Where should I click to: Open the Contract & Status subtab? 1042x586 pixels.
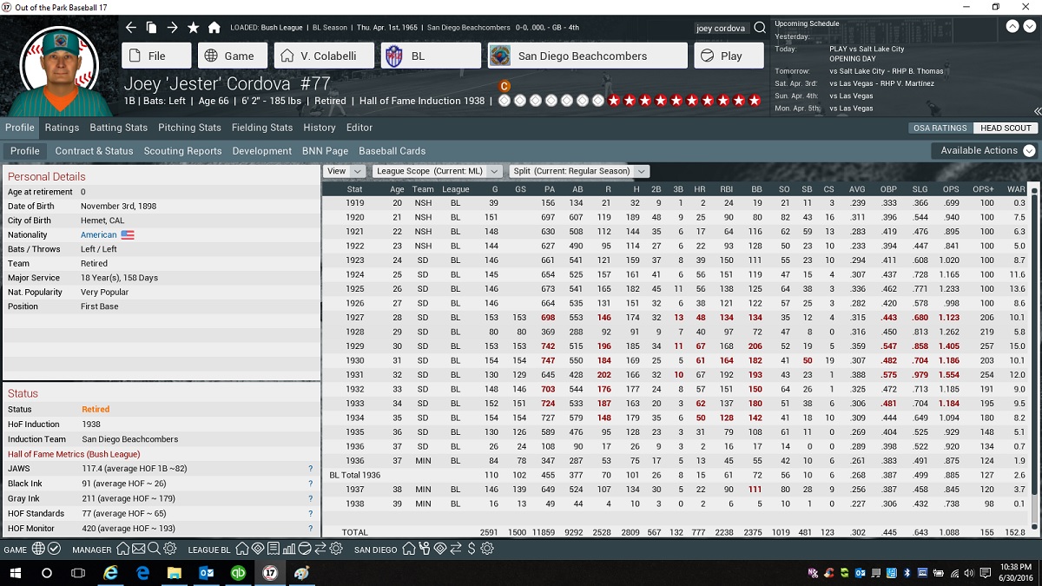pyautogui.click(x=94, y=151)
